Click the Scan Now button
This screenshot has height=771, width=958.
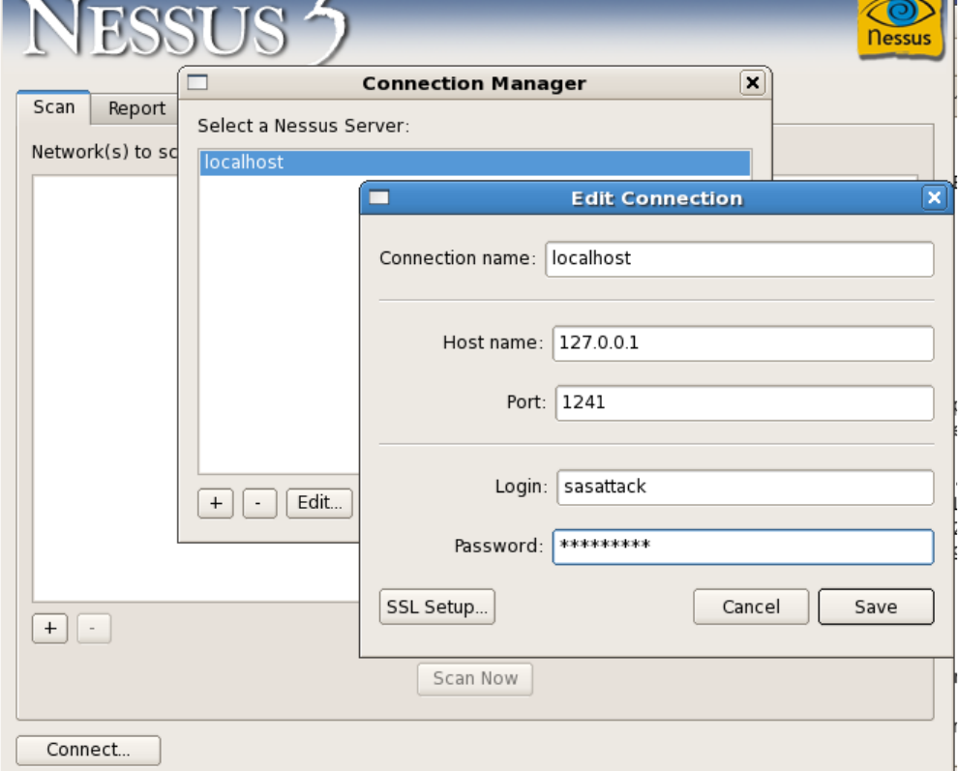click(475, 679)
